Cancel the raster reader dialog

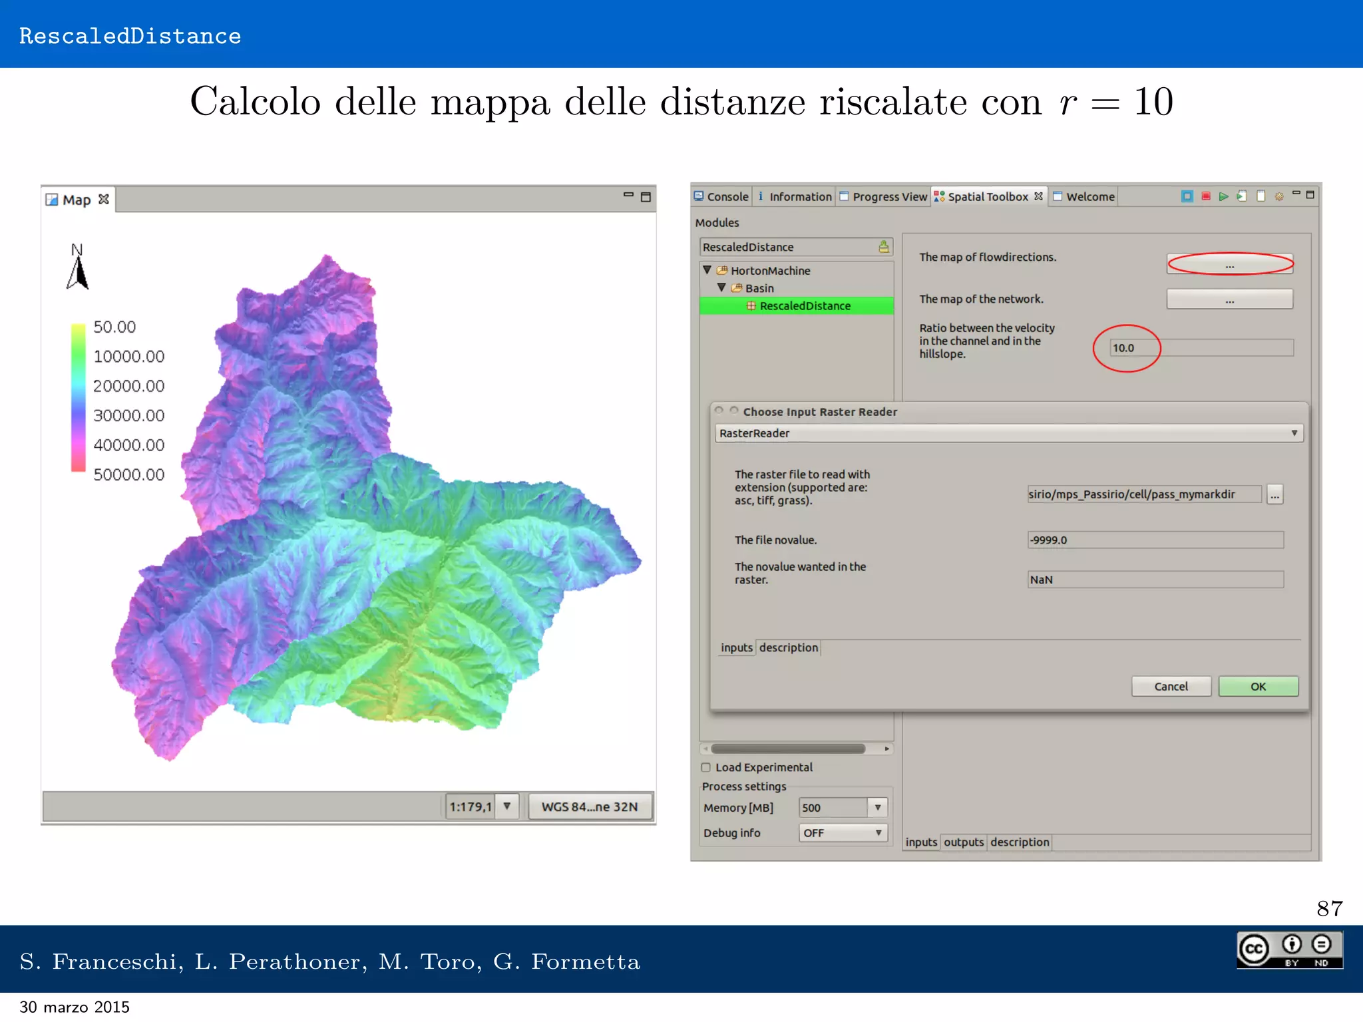[x=1171, y=687]
